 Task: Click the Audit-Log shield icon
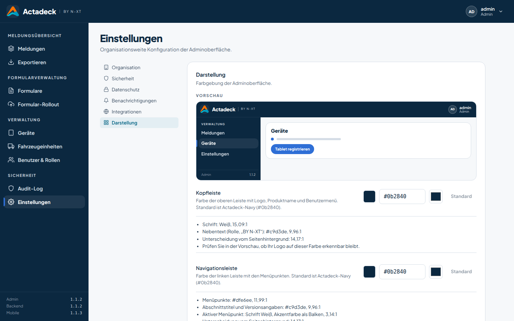click(11, 188)
